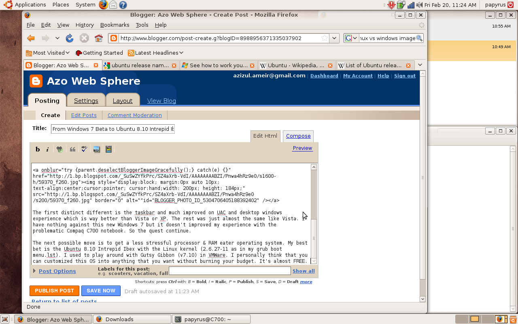The image size is (518, 324).
Task: Open the Bookmarks menu
Action: 115,25
